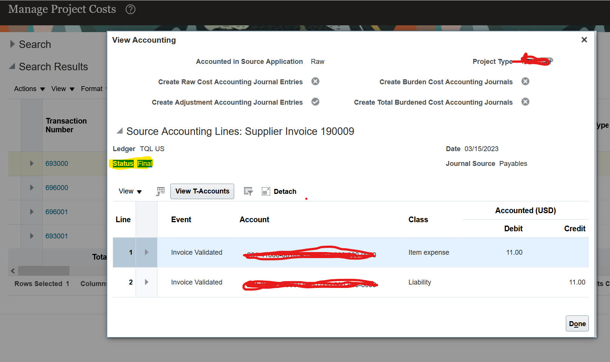Viewport: 610px width, 362px height.
Task: Open the Actions menu in Search Results
Action: (x=29, y=89)
